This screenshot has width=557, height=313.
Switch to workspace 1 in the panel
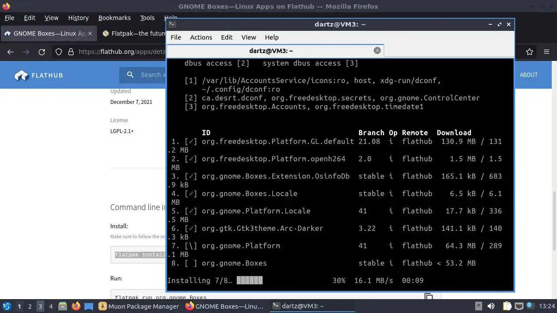pyautogui.click(x=19, y=306)
